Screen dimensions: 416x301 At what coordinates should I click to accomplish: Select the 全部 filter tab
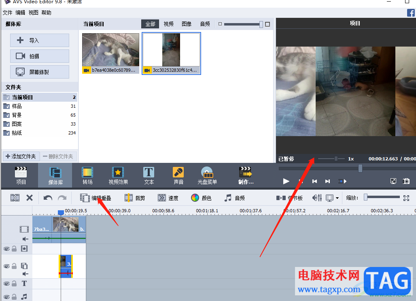[x=150, y=24]
